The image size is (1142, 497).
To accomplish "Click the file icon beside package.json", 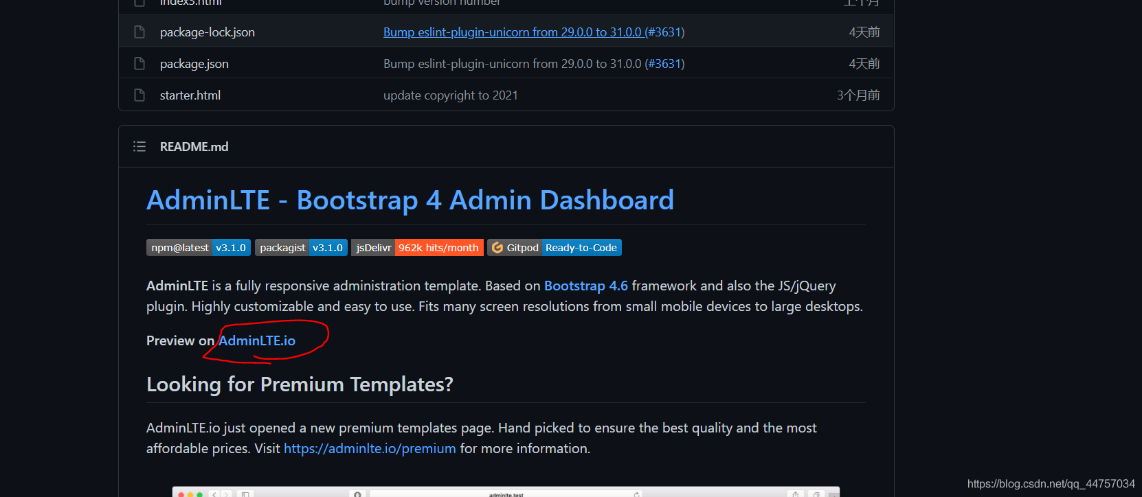I will point(139,64).
